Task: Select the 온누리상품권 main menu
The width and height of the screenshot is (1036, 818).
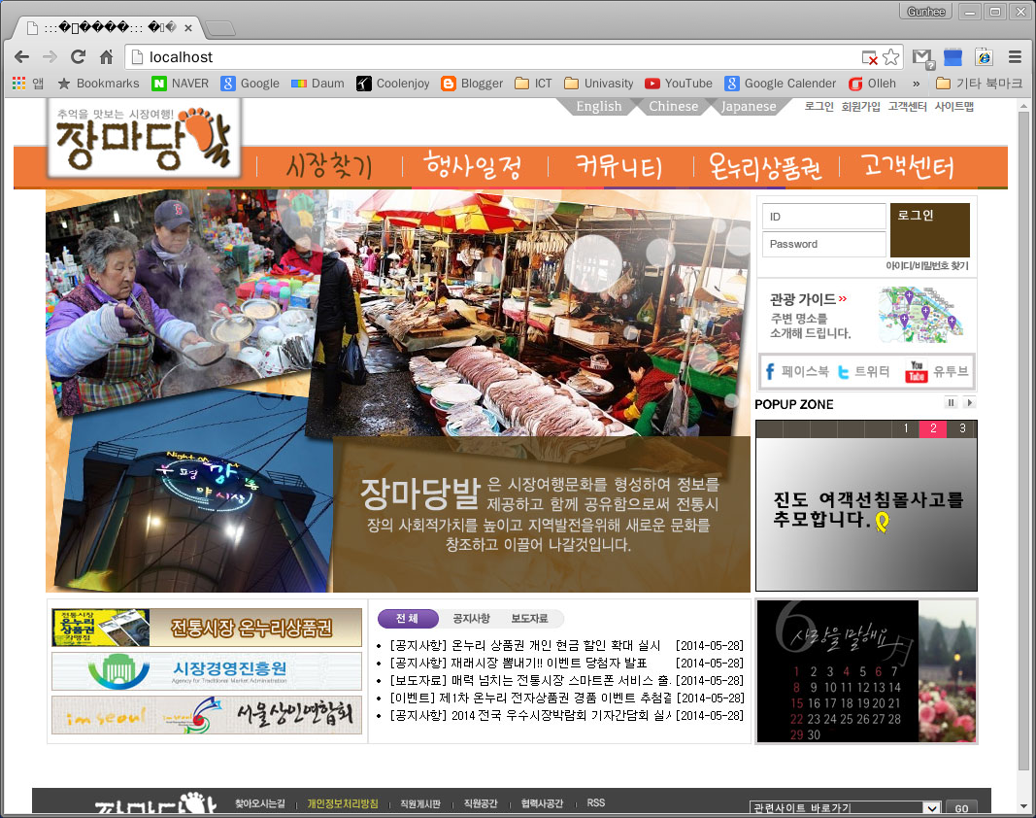Action: pyautogui.click(x=765, y=166)
